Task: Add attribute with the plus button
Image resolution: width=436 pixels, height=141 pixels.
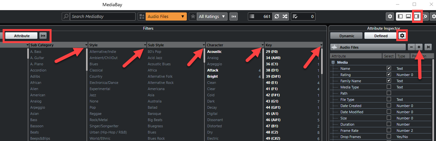Action: click(419, 47)
